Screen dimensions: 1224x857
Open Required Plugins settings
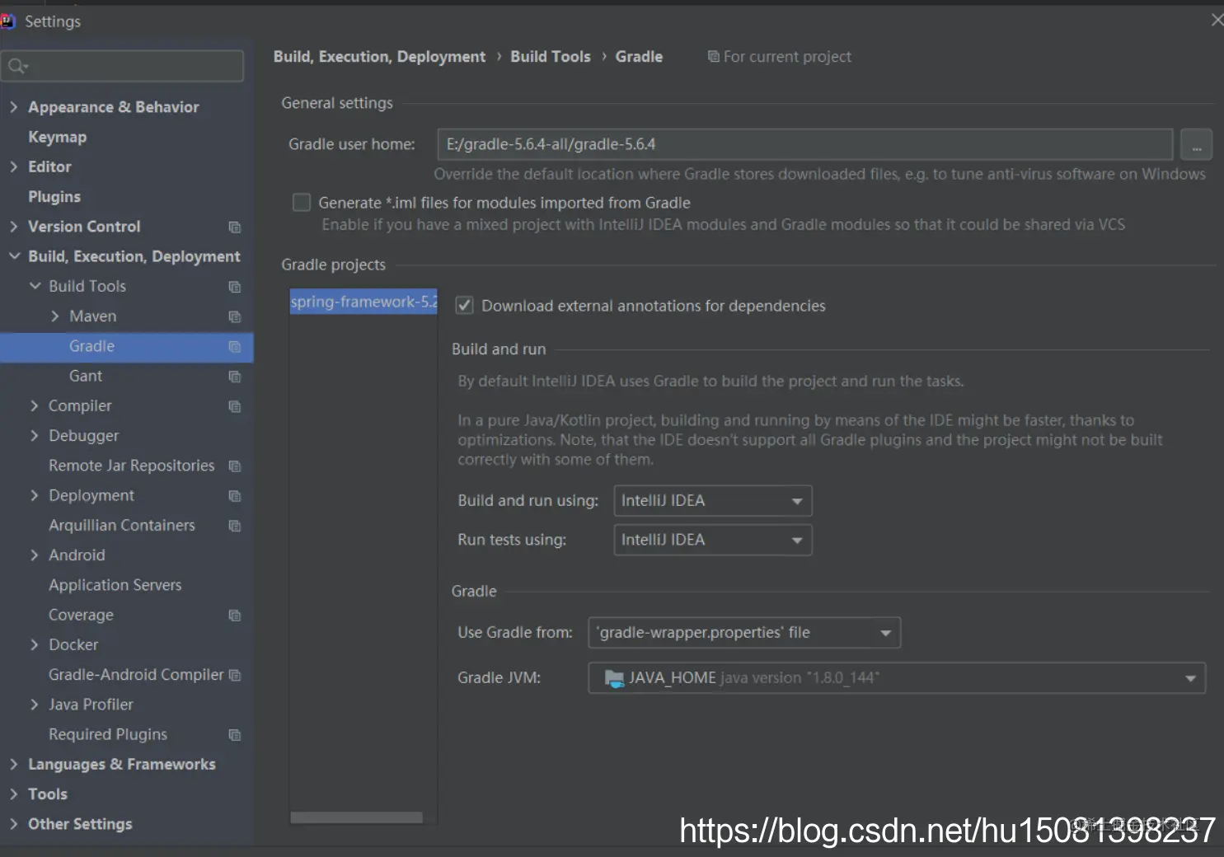click(108, 734)
